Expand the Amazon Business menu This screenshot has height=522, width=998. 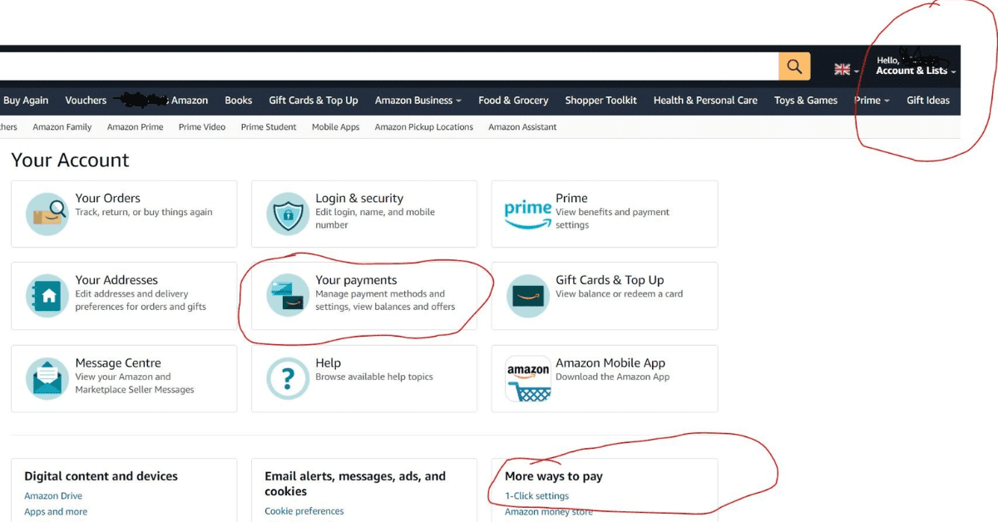click(418, 101)
